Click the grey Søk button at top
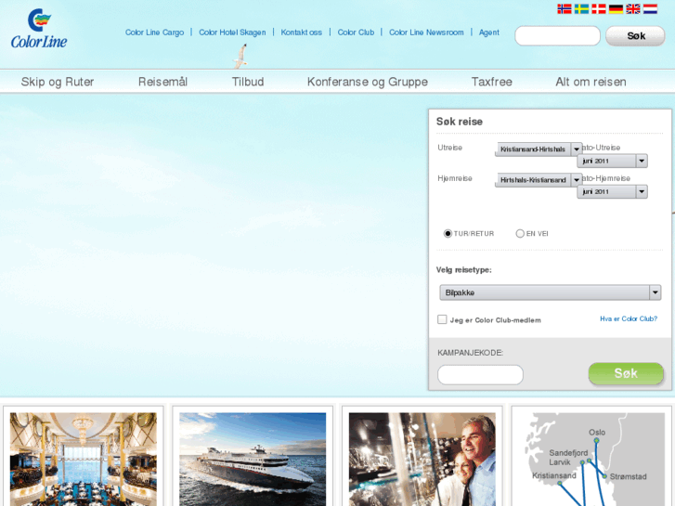The width and height of the screenshot is (675, 506). (635, 35)
